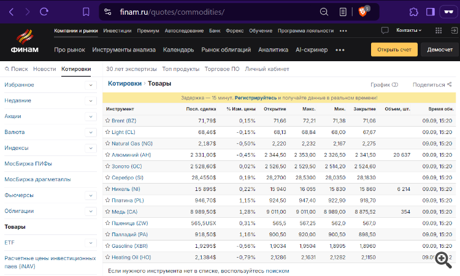Switch to Новости tab

click(45, 69)
